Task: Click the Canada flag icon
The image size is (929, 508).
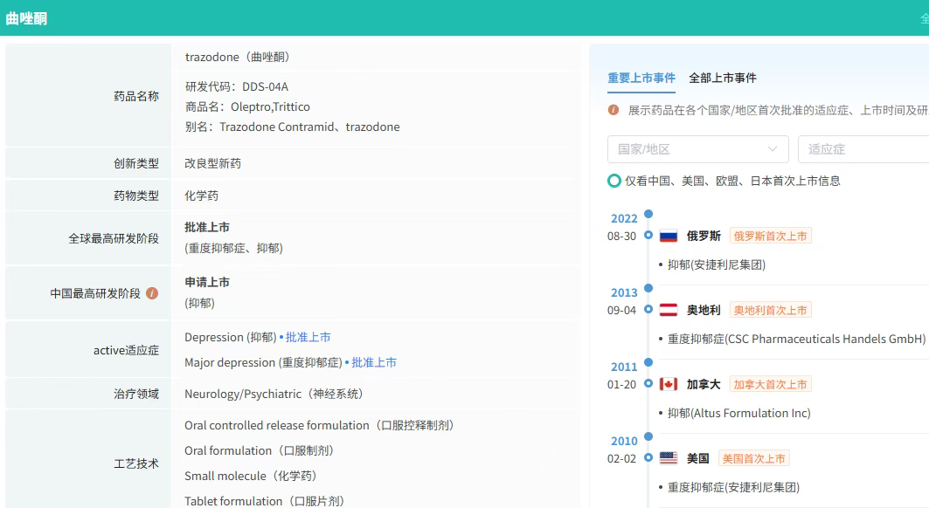Action: pos(669,384)
